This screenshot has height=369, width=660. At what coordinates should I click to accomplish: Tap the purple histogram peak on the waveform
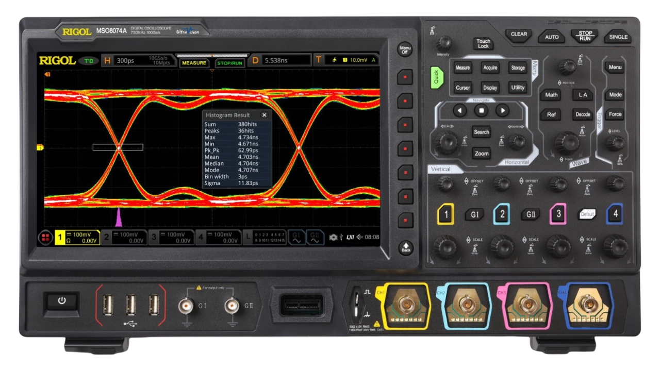(119, 219)
